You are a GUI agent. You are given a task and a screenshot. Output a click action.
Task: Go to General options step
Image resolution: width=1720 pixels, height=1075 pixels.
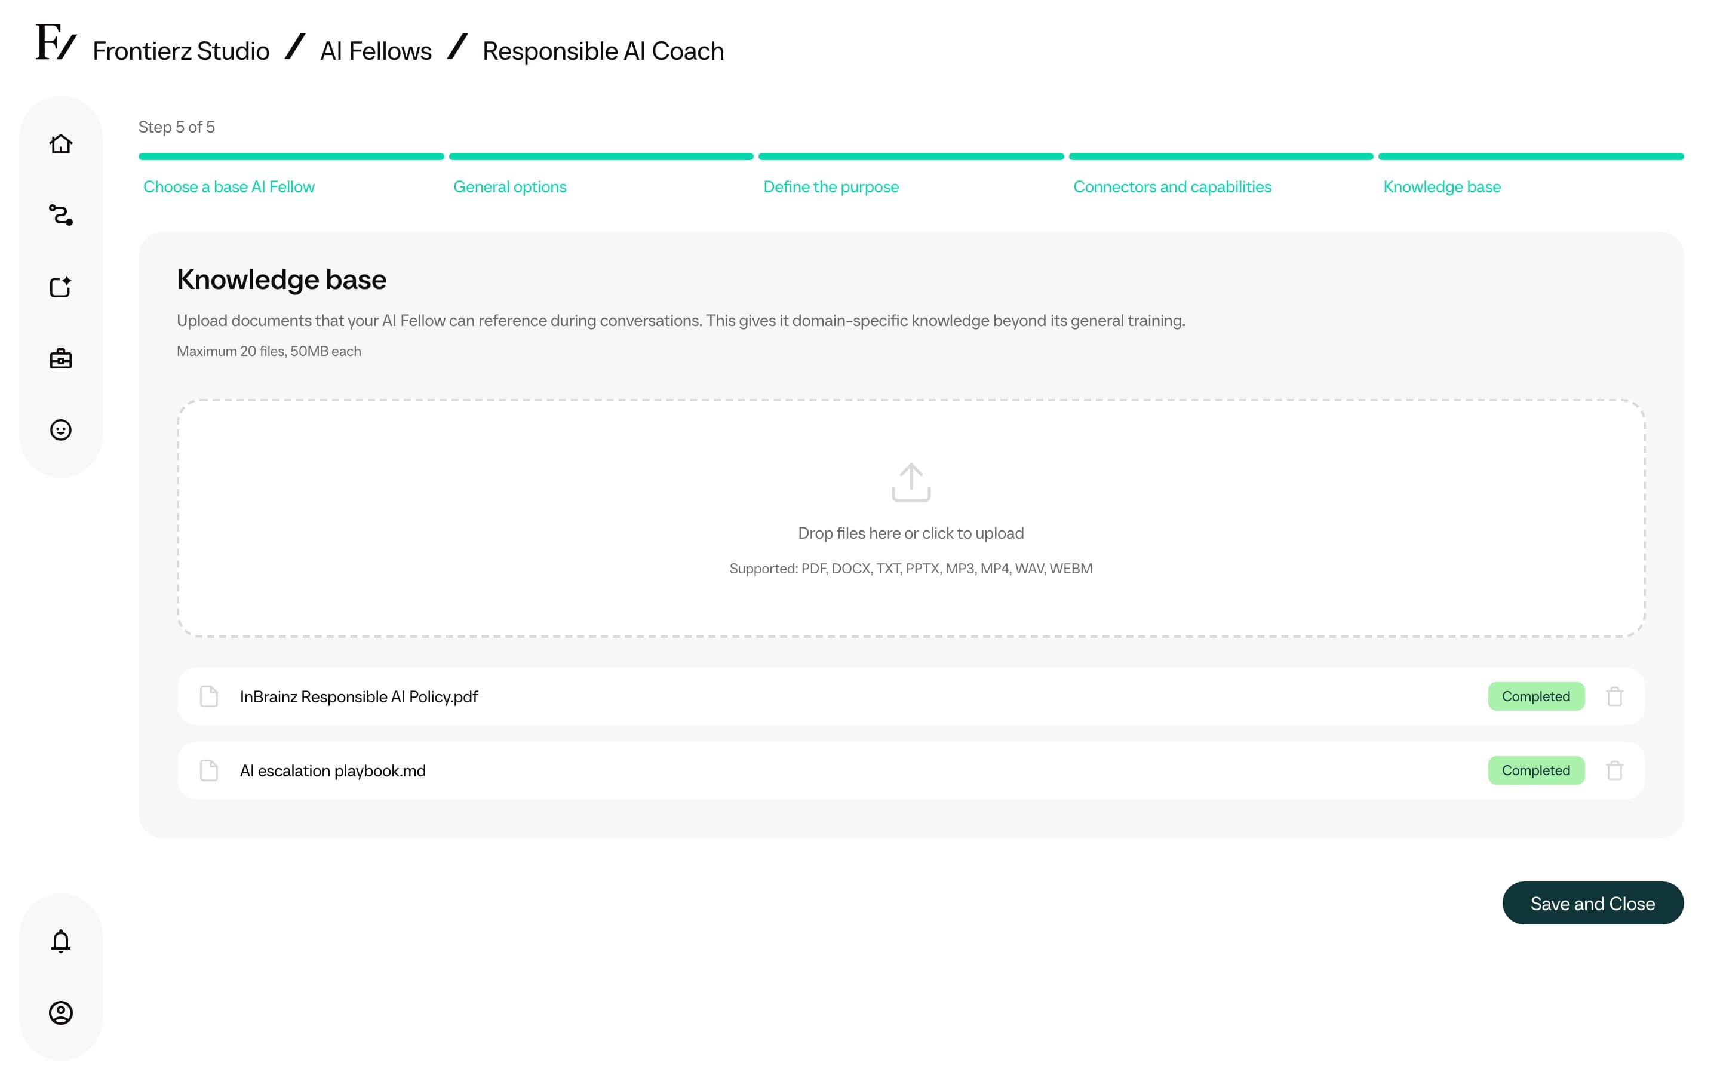[509, 186]
